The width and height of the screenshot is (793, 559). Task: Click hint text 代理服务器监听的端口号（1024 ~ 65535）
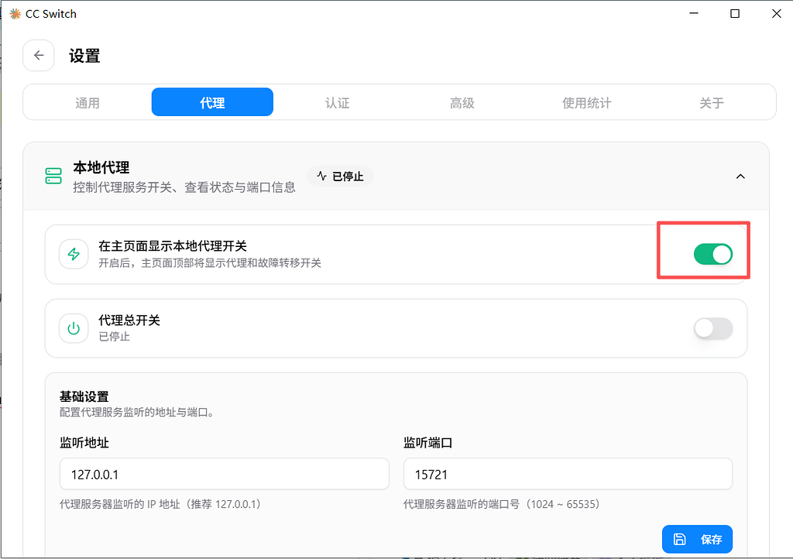point(501,504)
